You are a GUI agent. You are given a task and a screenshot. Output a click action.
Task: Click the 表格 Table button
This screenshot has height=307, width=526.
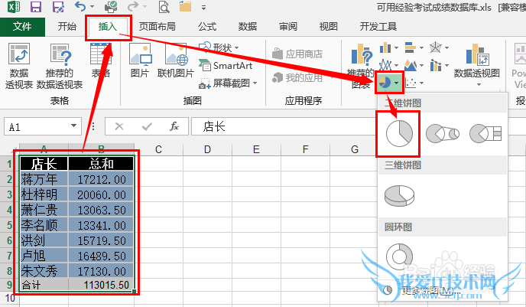[x=101, y=60]
